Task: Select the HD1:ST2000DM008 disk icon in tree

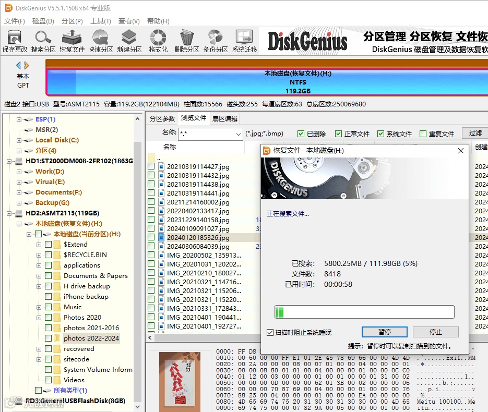Action: 19,161
